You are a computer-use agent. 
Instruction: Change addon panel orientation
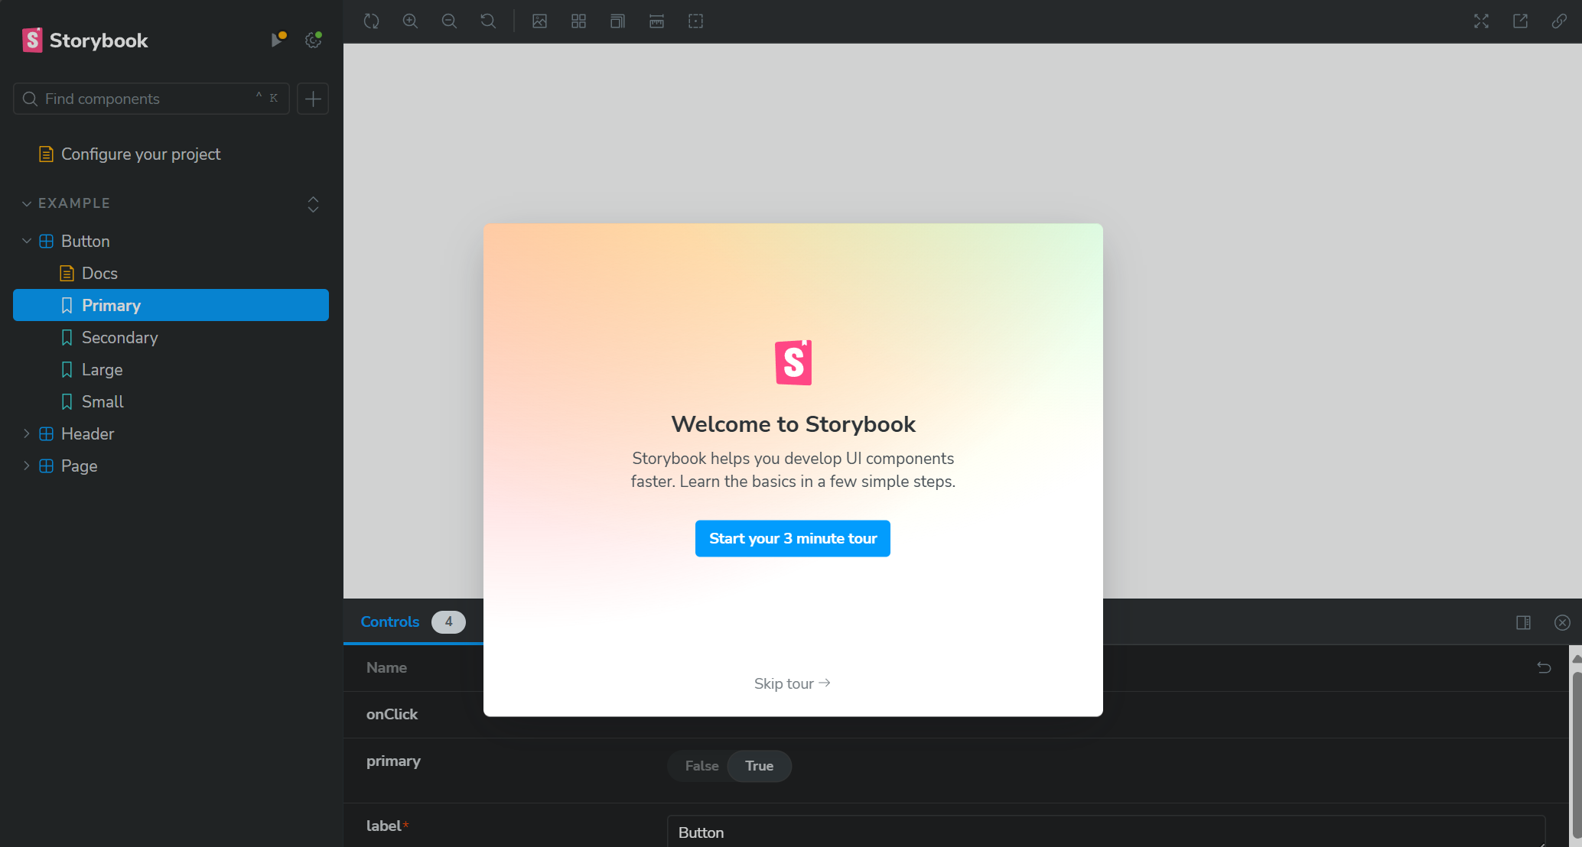1524,622
